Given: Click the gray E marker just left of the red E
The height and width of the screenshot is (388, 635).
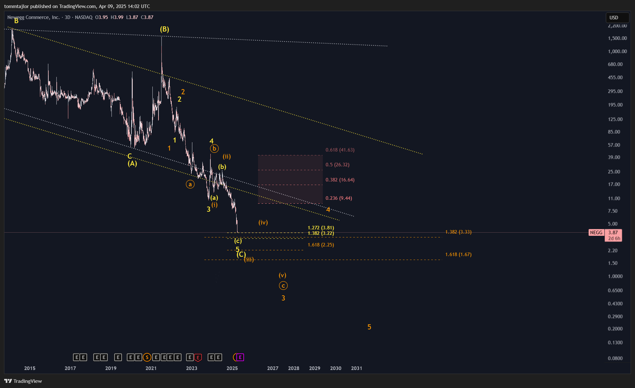Looking at the screenshot, I should (190, 357).
